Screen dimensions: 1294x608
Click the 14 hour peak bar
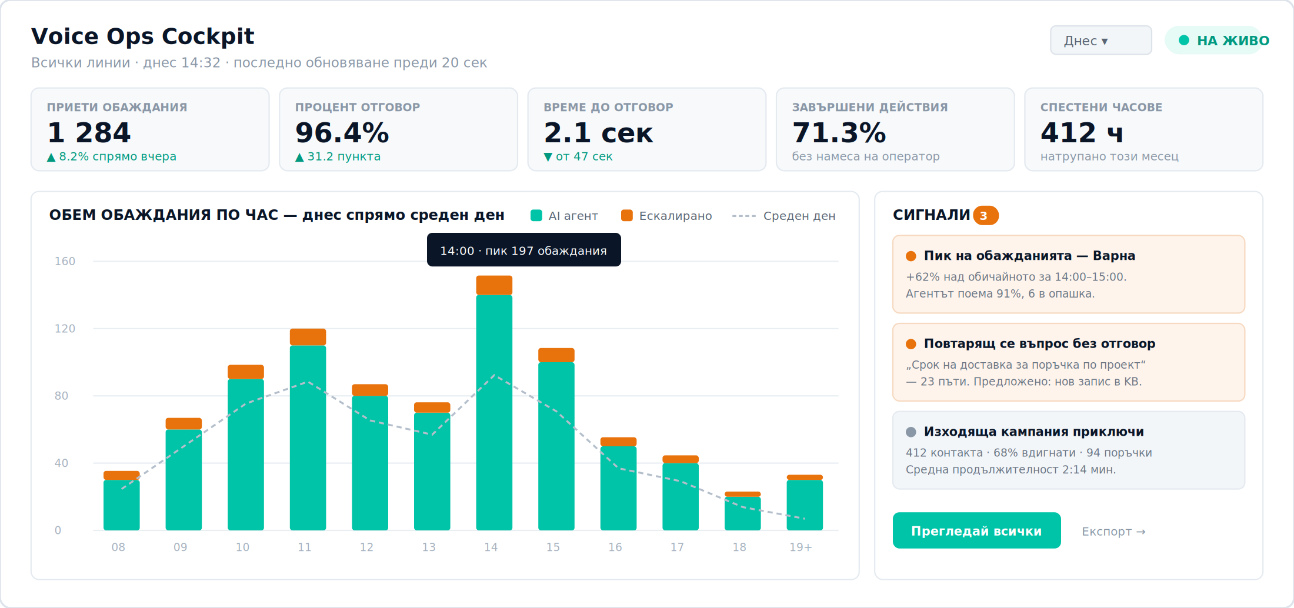pos(494,403)
